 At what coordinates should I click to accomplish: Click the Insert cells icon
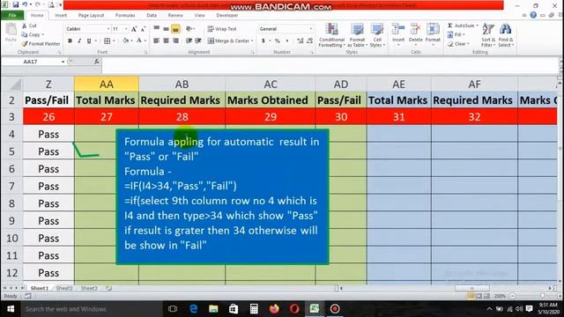click(397, 29)
